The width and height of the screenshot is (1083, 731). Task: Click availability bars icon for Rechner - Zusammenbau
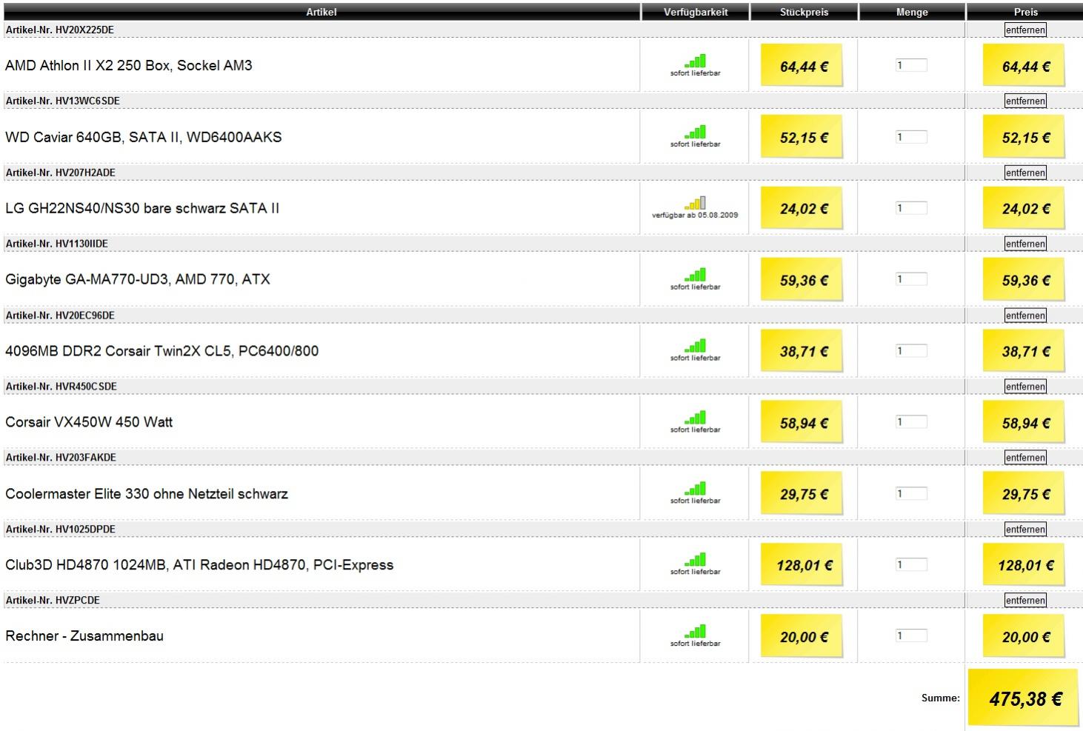click(x=696, y=632)
